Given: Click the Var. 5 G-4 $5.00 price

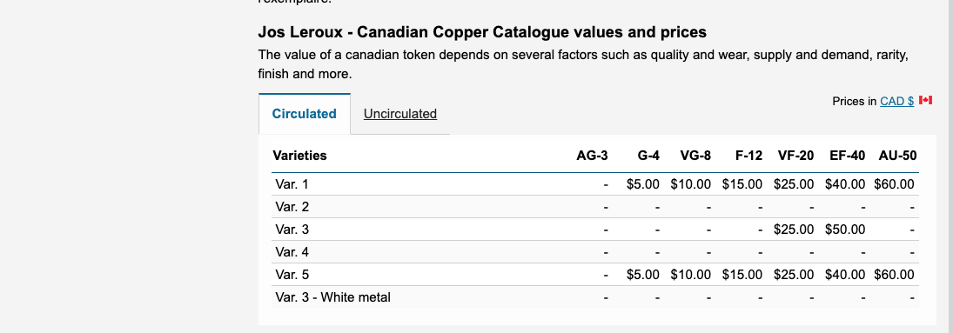Looking at the screenshot, I should pyautogui.click(x=643, y=275).
